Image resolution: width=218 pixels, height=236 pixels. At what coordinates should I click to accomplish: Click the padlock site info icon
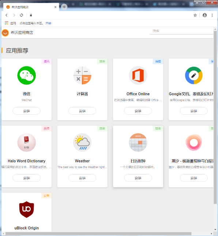[x=31, y=15]
